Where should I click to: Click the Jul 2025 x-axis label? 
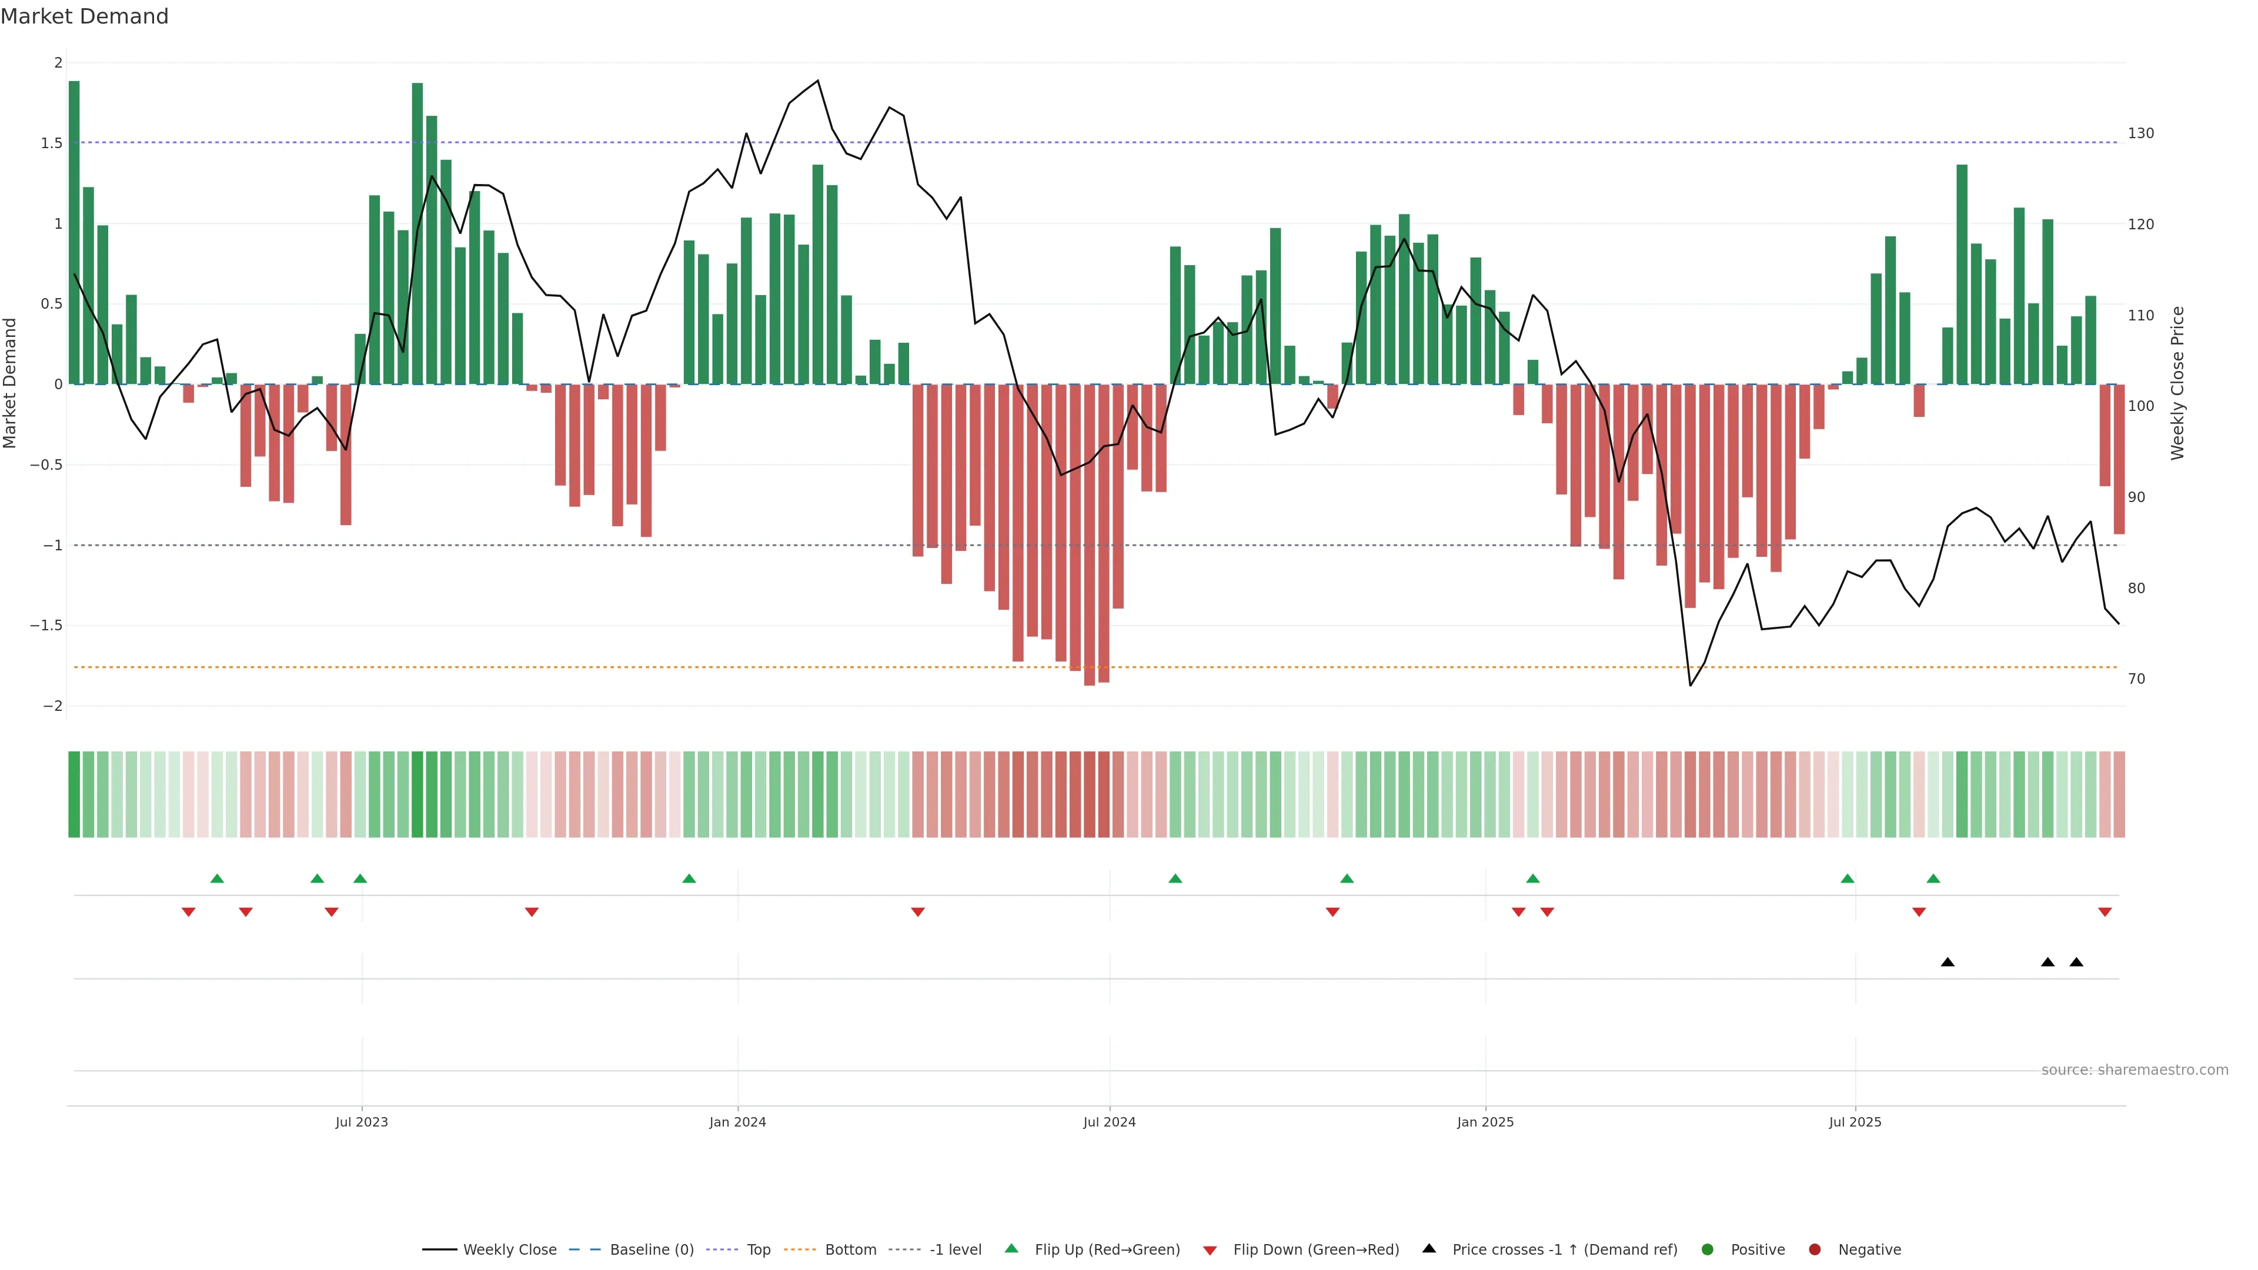click(x=1855, y=1122)
